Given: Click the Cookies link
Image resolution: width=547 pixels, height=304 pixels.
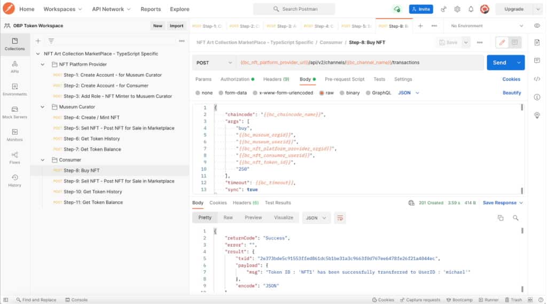Looking at the screenshot, I should (511, 79).
